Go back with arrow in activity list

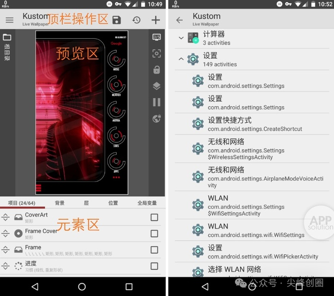[179, 20]
